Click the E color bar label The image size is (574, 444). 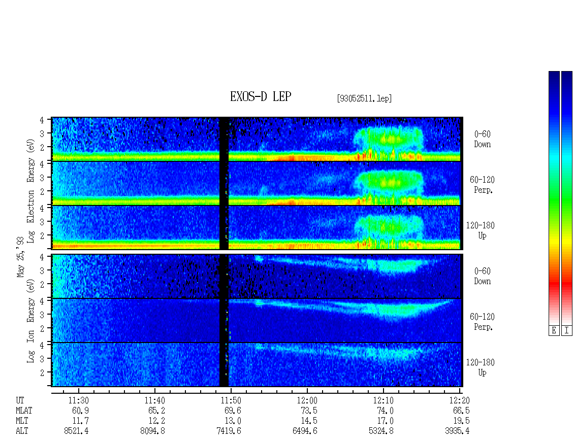coord(554,331)
